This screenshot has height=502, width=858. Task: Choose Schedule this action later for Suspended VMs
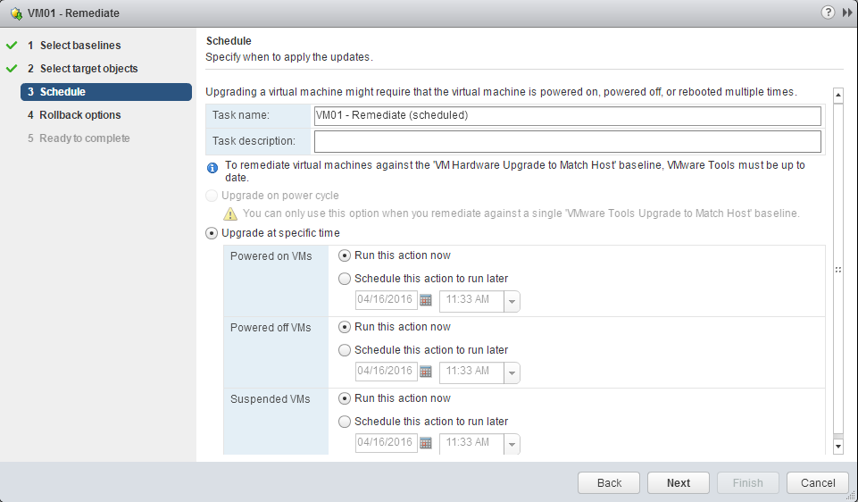tap(345, 422)
